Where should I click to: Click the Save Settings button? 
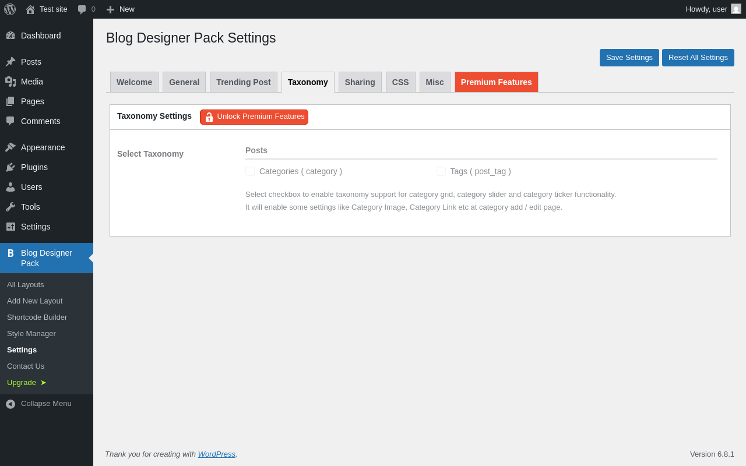tap(629, 58)
